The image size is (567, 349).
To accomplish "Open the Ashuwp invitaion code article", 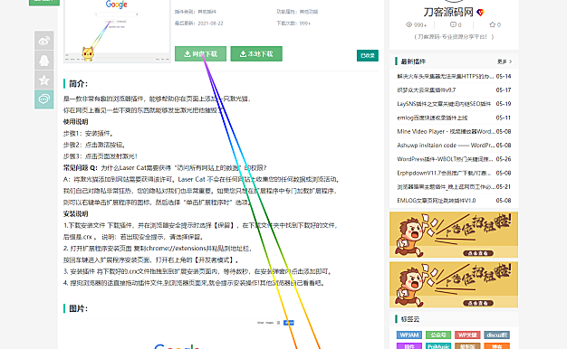I will (x=446, y=145).
